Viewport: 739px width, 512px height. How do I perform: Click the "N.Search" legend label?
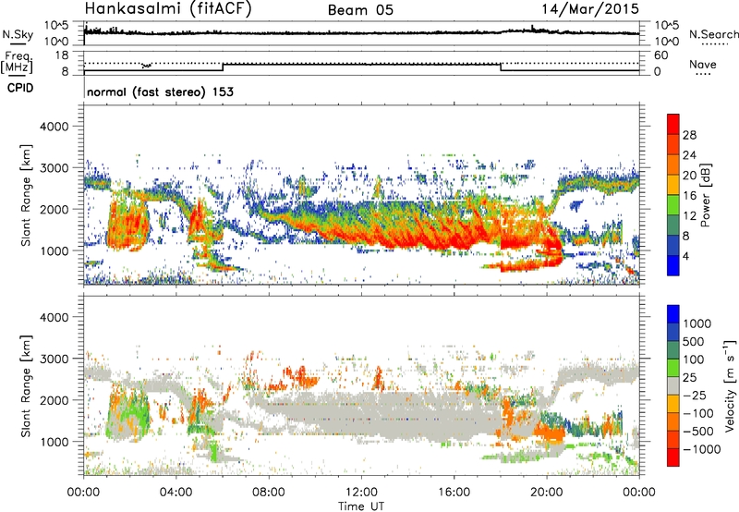pyautogui.click(x=713, y=34)
